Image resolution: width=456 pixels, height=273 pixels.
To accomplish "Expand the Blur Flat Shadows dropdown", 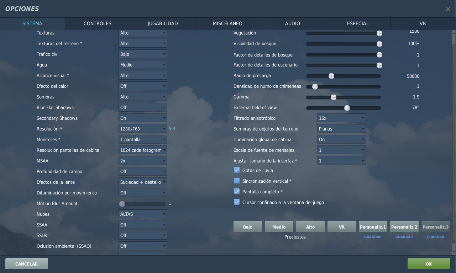I will 143,107.
